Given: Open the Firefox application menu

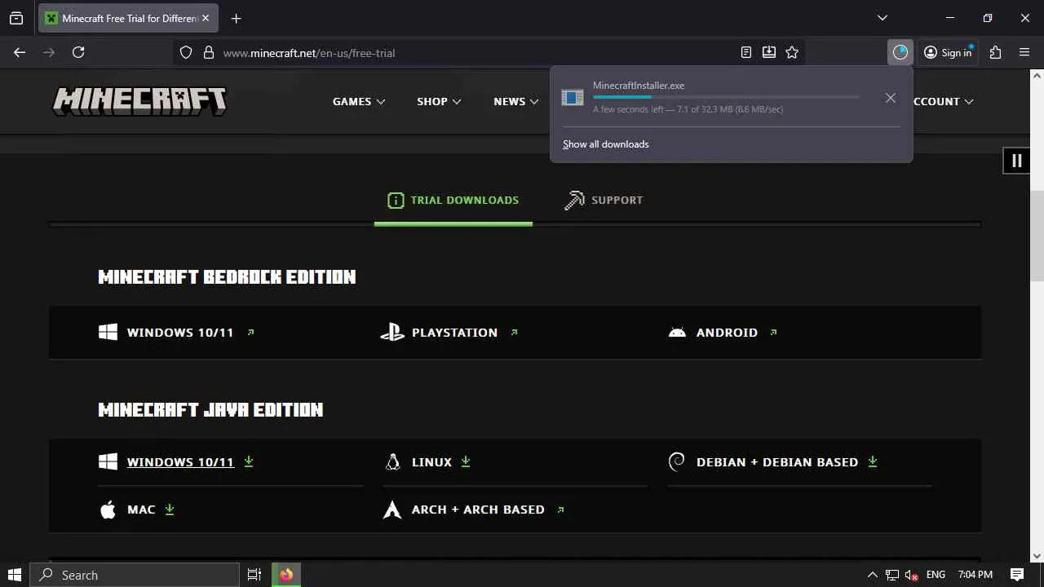Looking at the screenshot, I should (x=1024, y=52).
